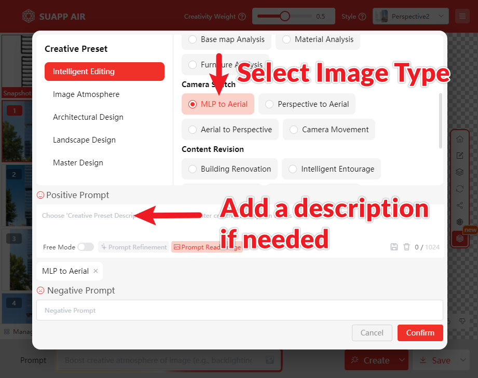
Task: Click the save prompt floppy disk icon
Action: pyautogui.click(x=394, y=247)
